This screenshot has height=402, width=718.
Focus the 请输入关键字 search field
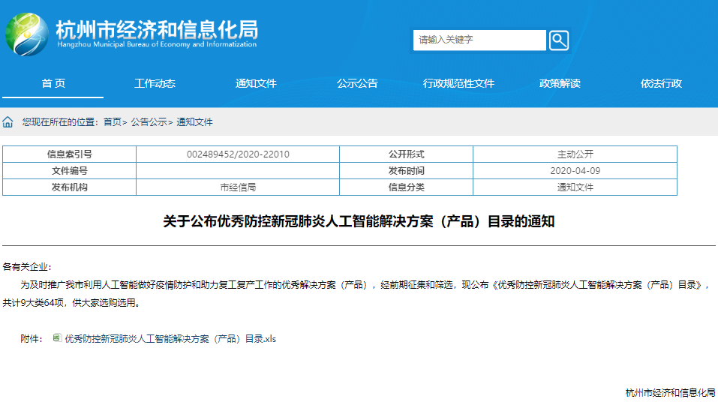[x=479, y=40]
